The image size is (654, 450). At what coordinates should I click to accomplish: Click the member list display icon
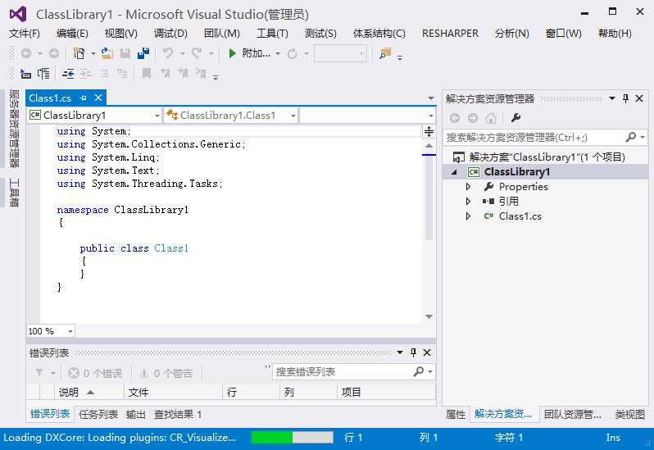pos(26,74)
